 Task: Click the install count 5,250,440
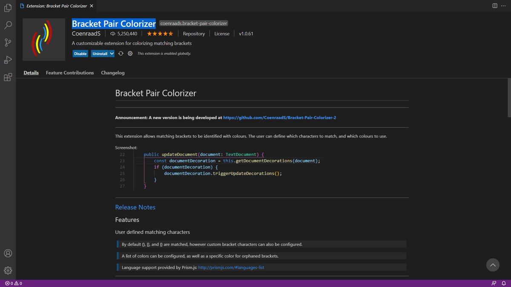(x=124, y=34)
